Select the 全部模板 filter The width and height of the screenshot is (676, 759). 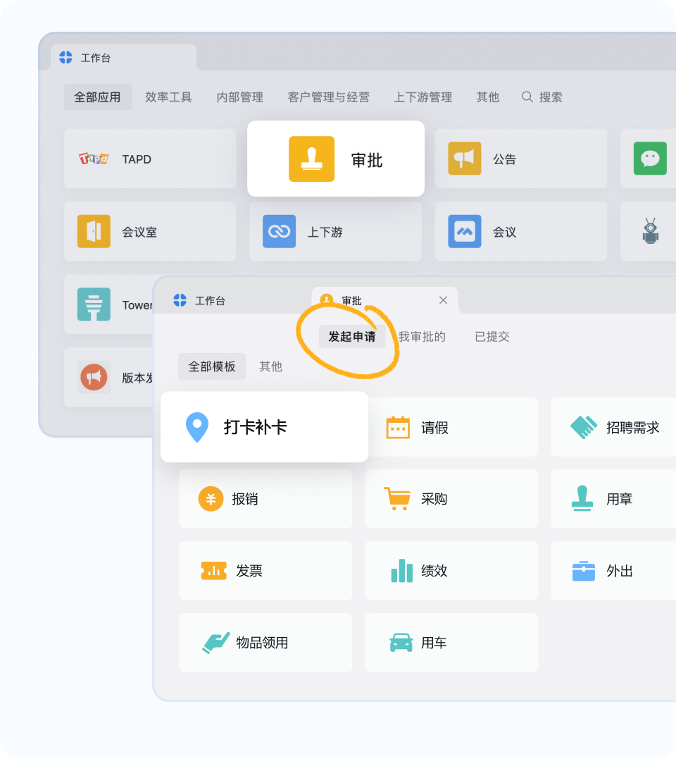coord(212,366)
